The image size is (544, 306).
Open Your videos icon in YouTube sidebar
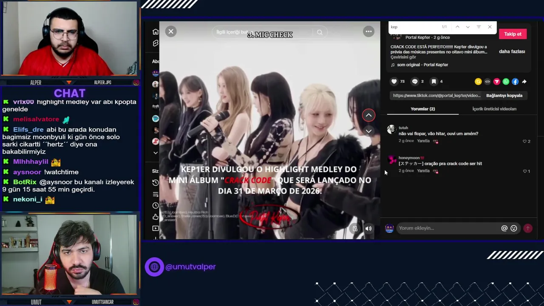[156, 228]
